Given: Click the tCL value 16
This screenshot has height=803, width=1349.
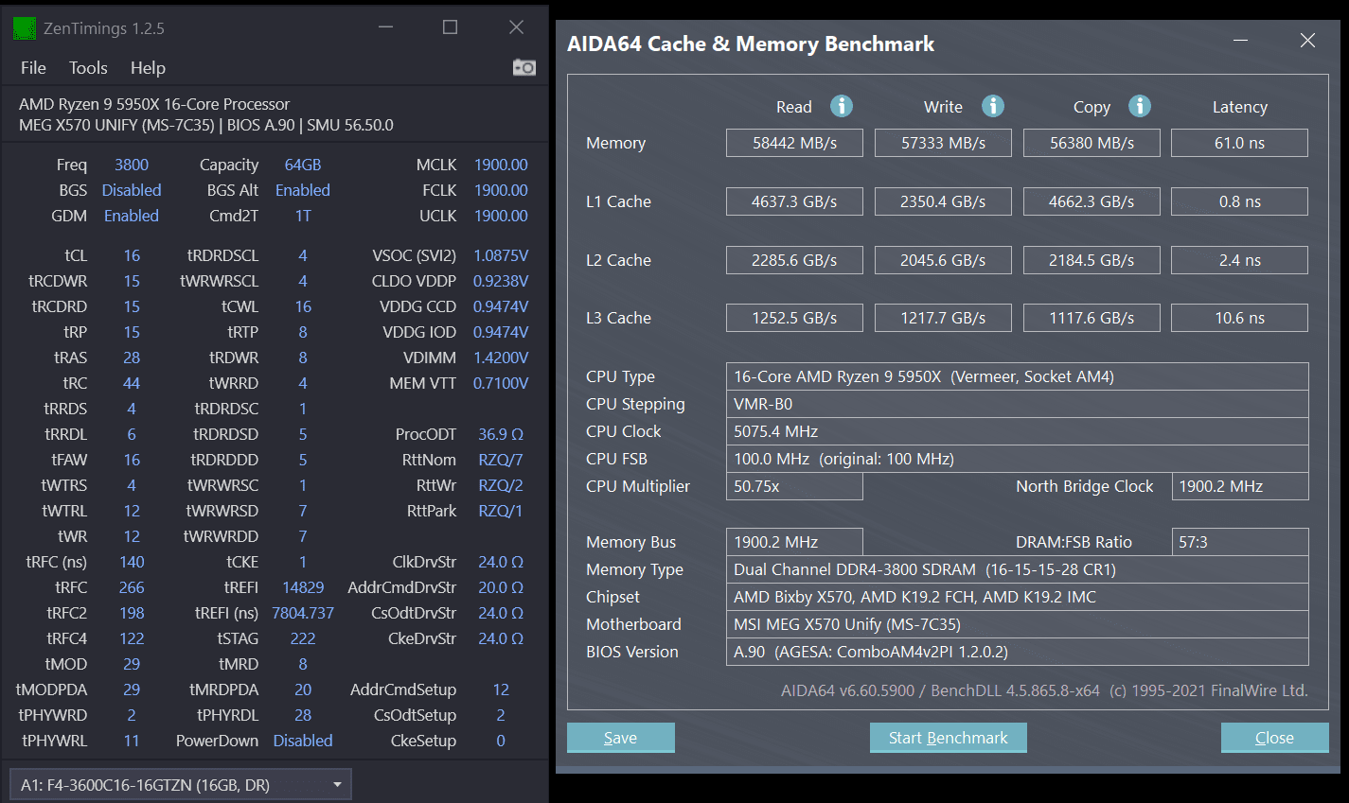Looking at the screenshot, I should point(132,255).
